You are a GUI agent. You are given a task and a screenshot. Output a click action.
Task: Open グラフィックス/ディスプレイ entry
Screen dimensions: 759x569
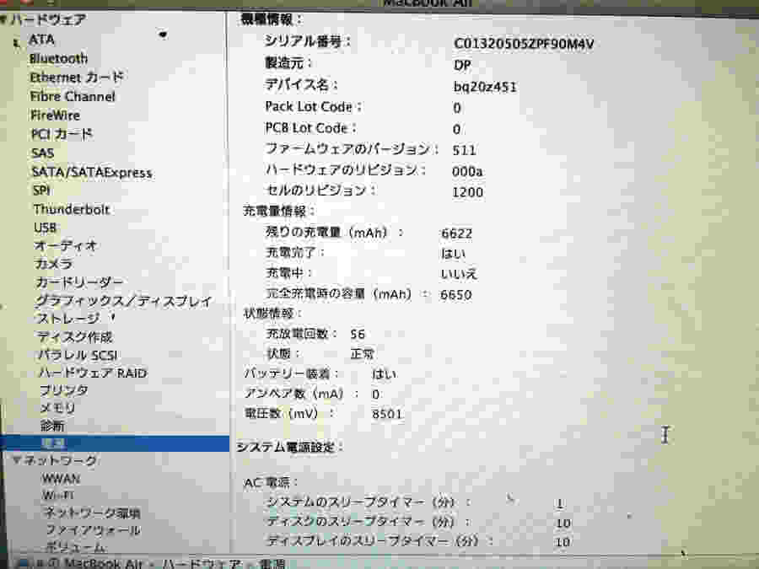point(123,301)
